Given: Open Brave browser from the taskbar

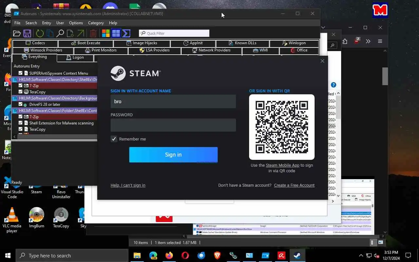Looking at the screenshot, I should 217,255.
